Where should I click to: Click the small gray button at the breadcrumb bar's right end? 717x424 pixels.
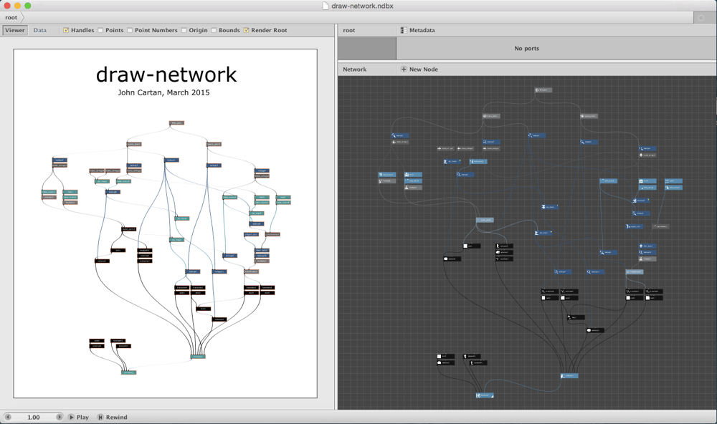[701, 18]
